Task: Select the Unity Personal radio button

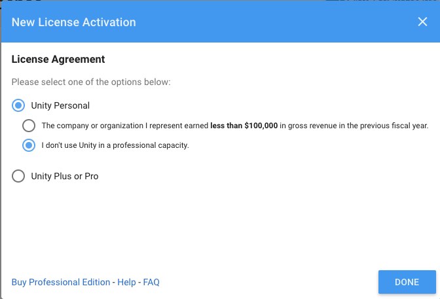Action: (18, 105)
